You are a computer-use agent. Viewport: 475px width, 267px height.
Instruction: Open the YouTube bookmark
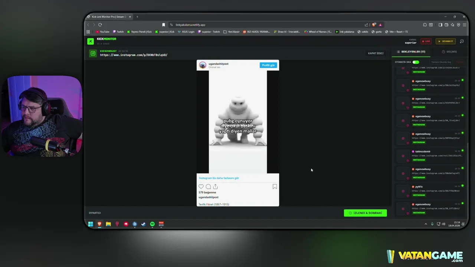coord(102,32)
